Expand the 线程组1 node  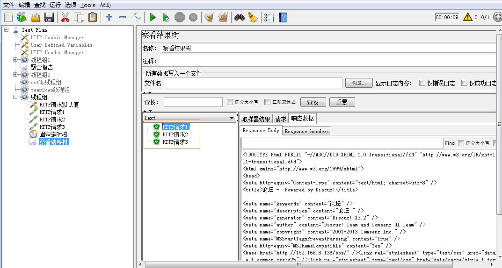(15, 59)
